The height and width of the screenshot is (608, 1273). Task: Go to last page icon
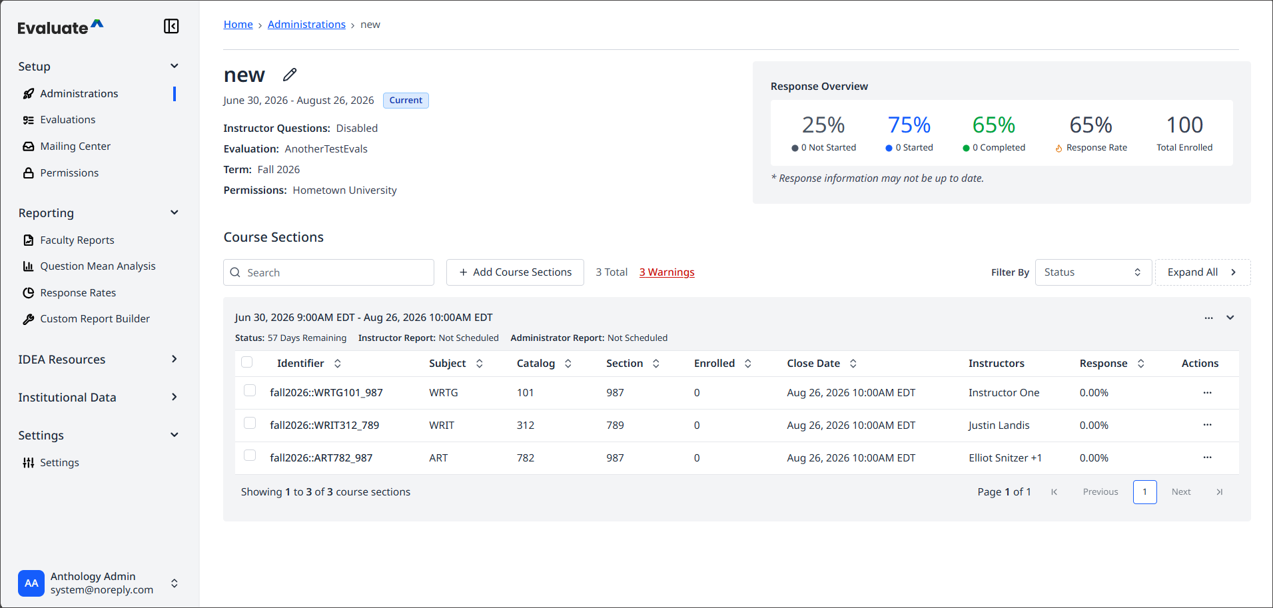[1220, 492]
